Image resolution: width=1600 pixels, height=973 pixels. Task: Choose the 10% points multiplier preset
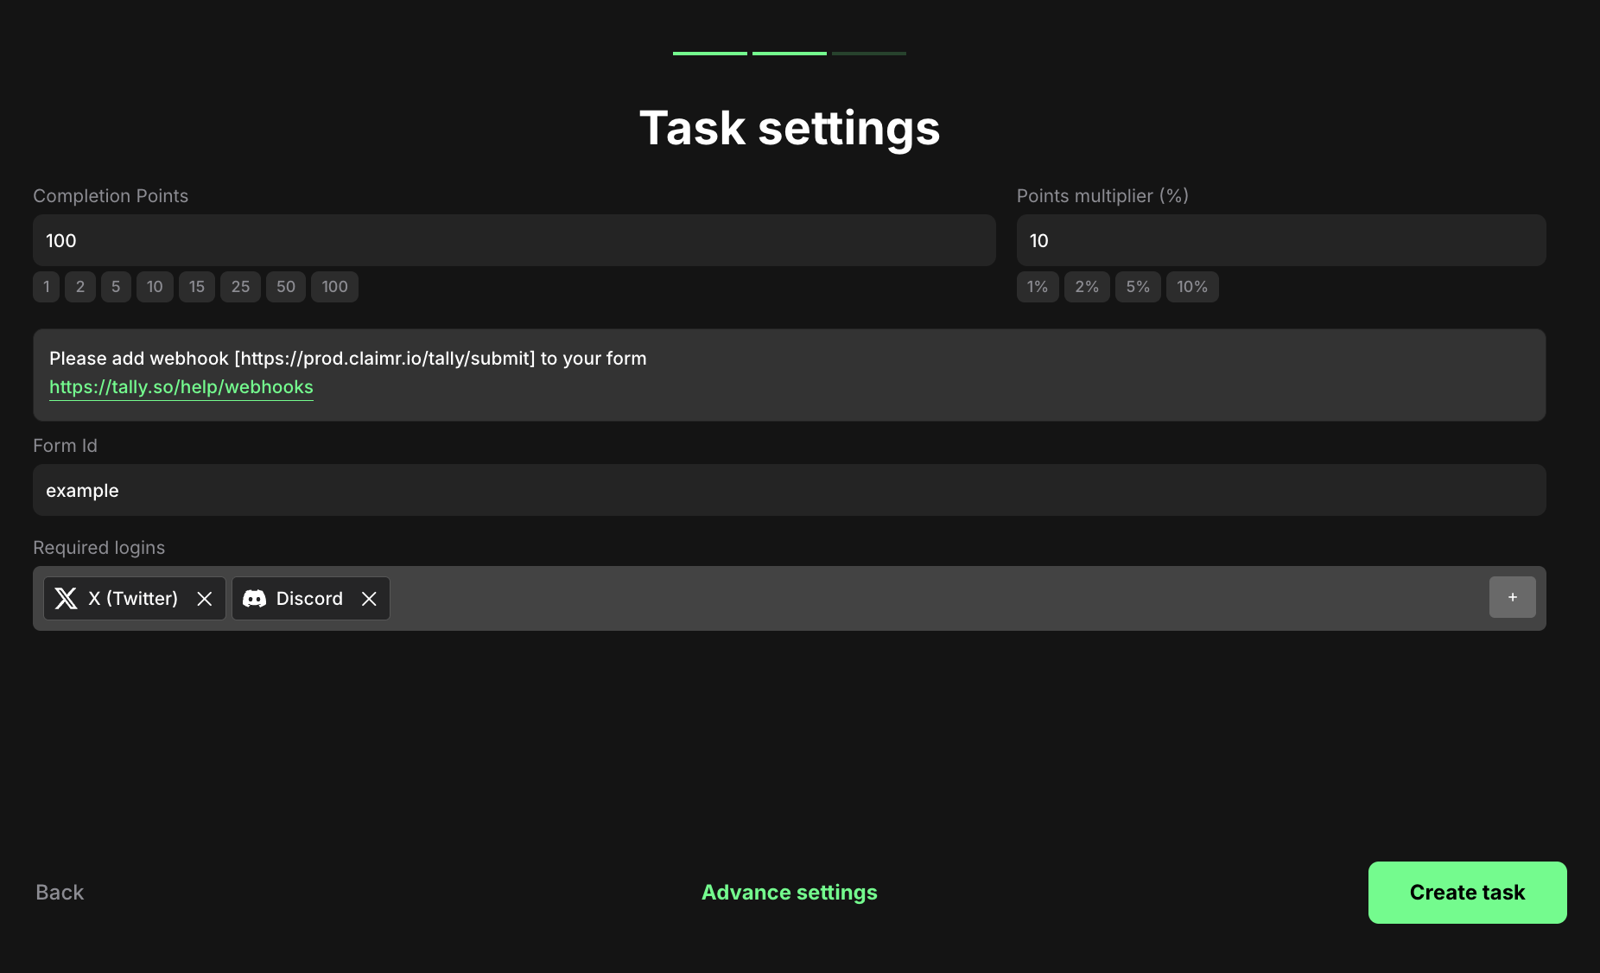(1192, 287)
